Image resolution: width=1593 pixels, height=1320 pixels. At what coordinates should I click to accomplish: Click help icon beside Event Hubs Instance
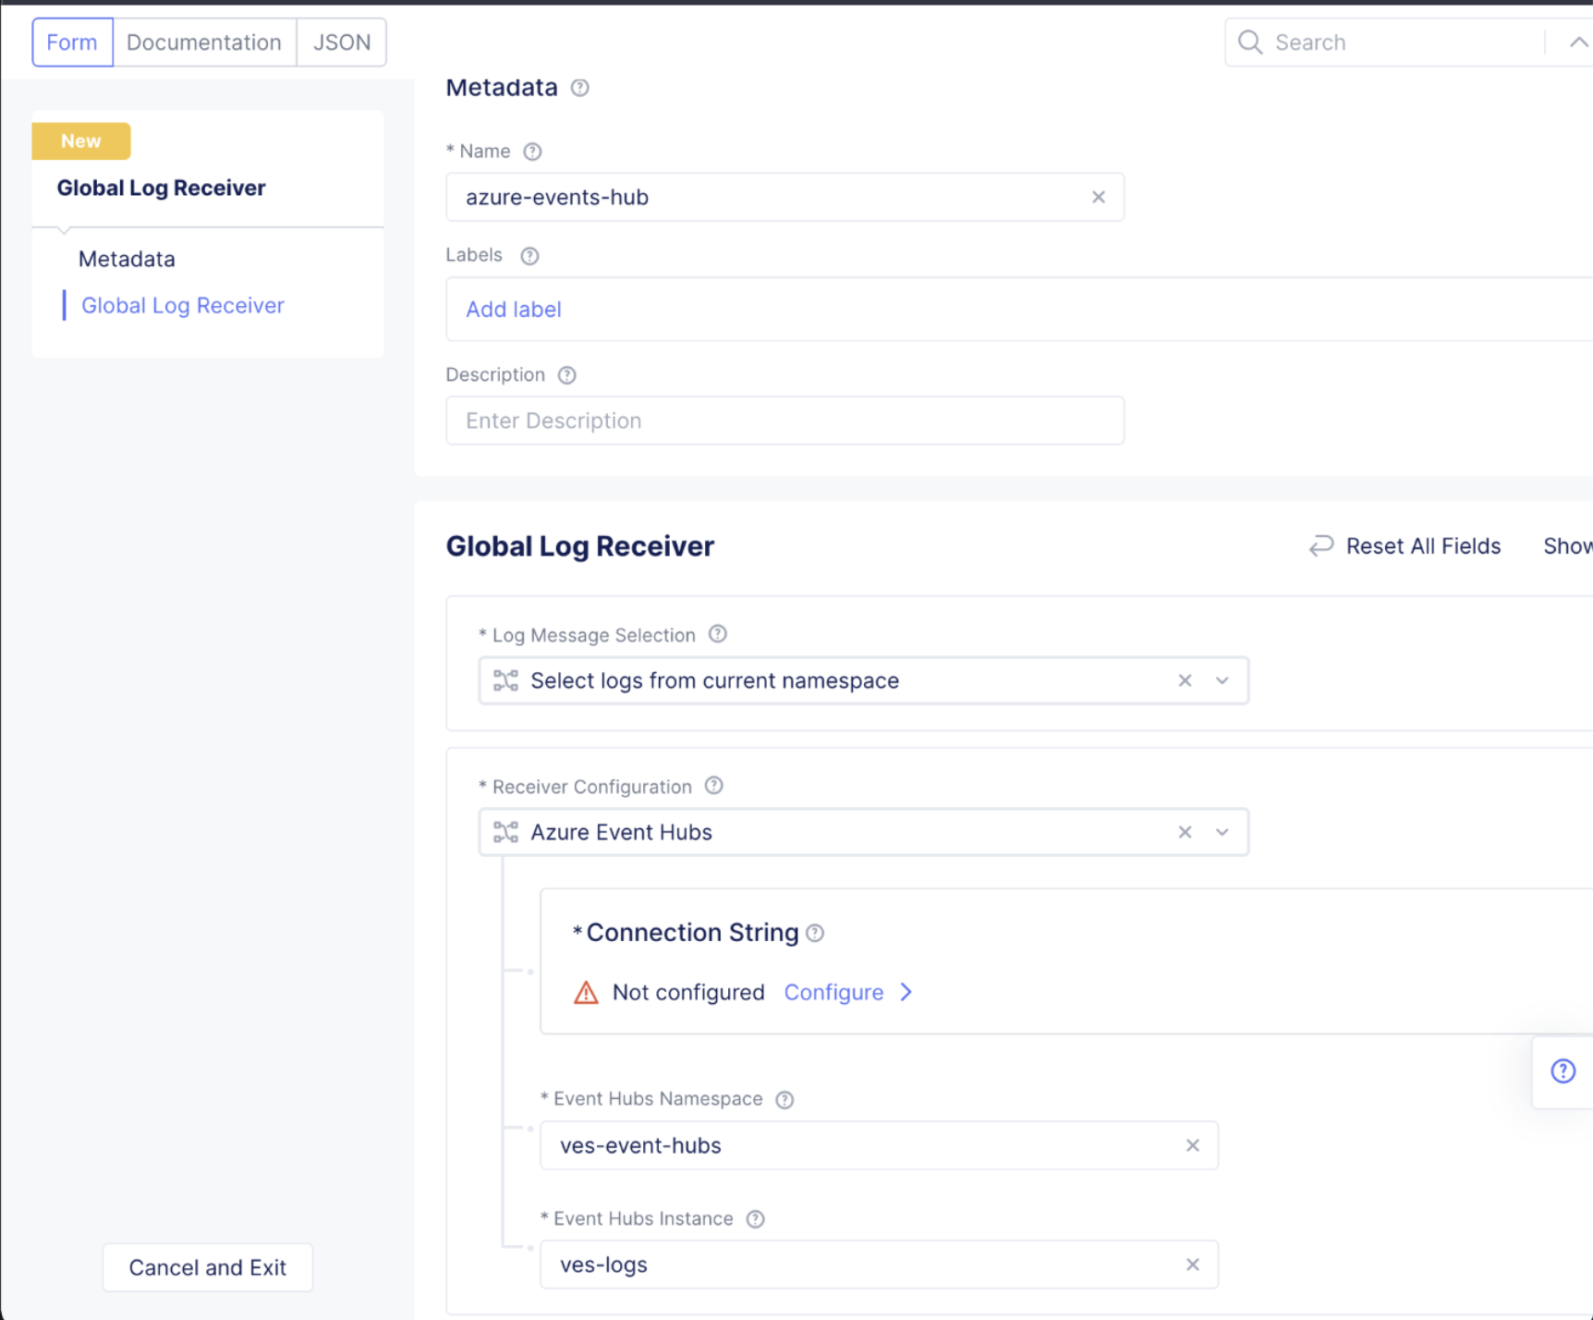click(755, 1219)
